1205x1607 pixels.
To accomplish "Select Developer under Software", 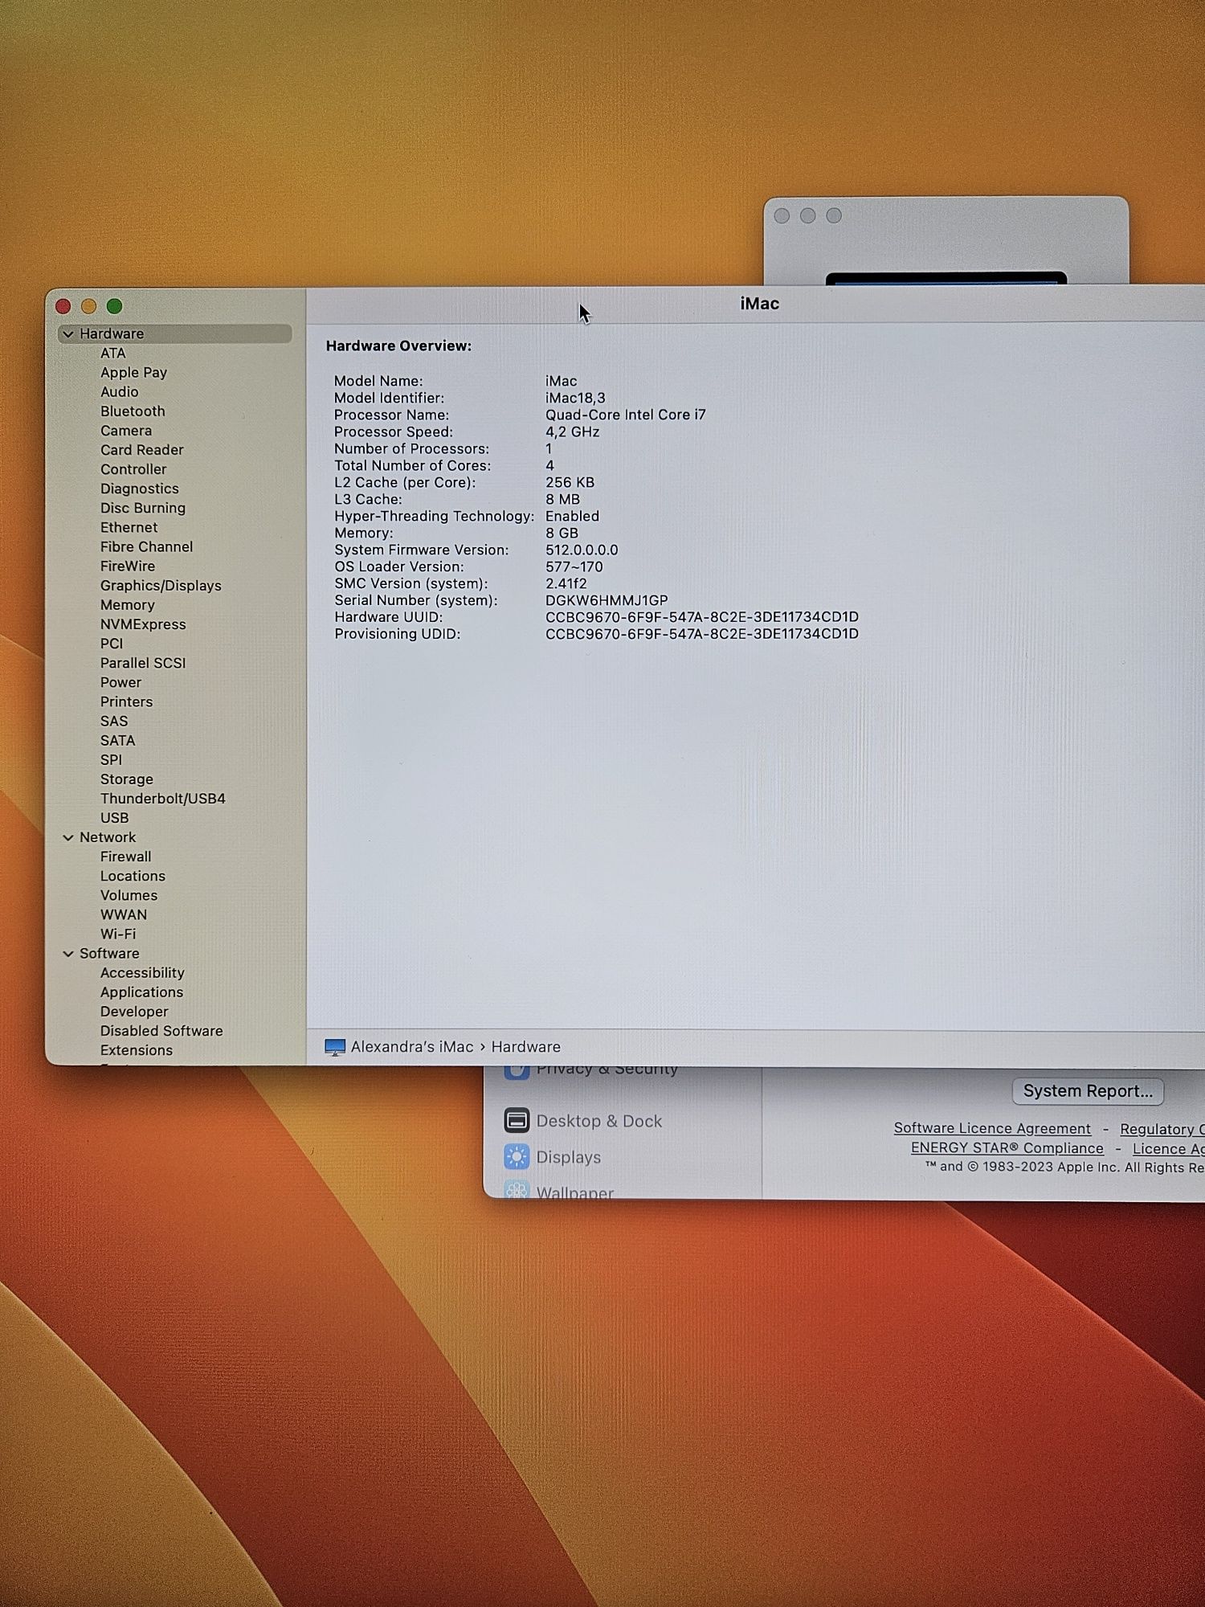I will (134, 1012).
